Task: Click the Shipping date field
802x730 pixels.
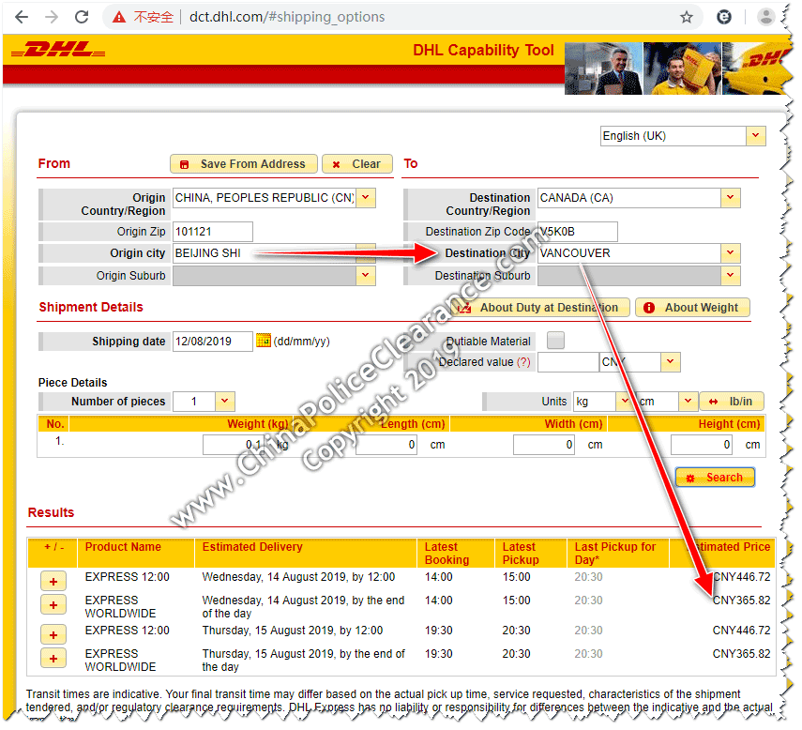Action: click(214, 343)
